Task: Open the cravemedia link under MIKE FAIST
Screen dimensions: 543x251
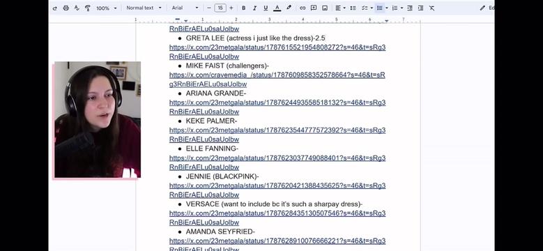Action: click(x=277, y=79)
